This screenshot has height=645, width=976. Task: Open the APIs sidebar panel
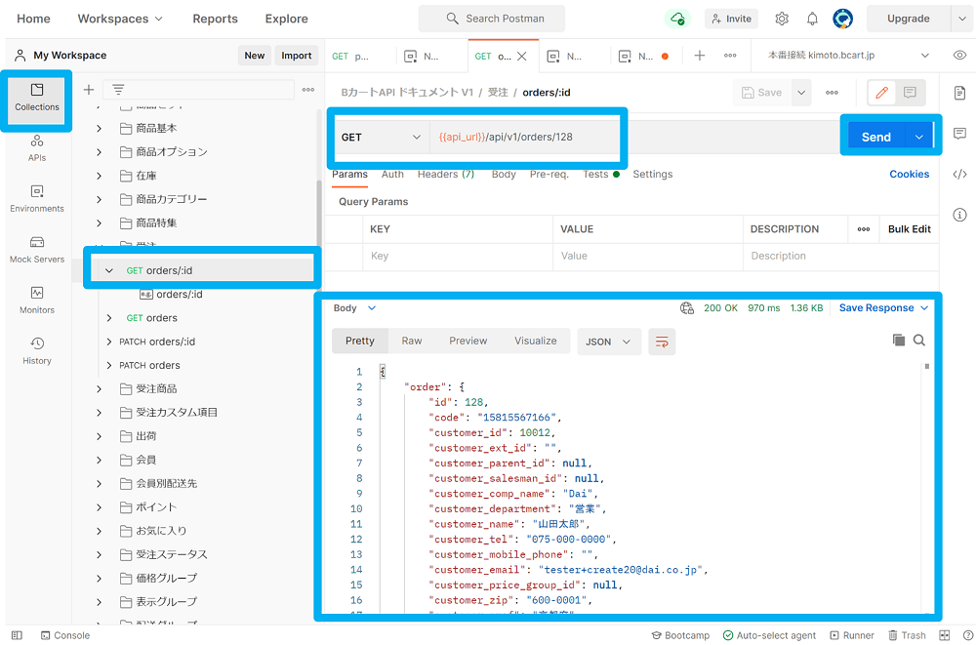tap(37, 149)
